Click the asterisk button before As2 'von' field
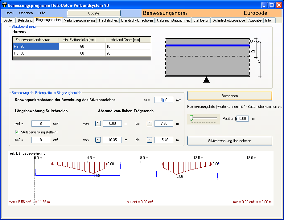 click(98, 140)
